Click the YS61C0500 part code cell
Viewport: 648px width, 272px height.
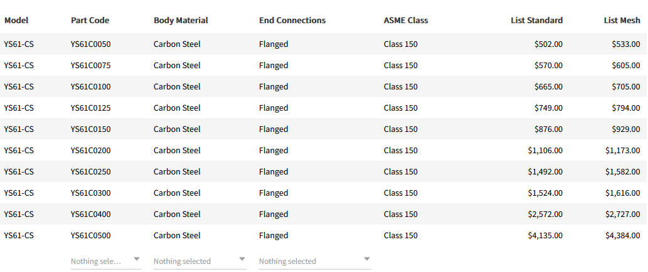[90, 236]
